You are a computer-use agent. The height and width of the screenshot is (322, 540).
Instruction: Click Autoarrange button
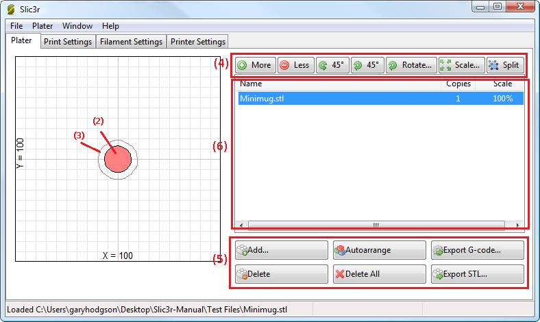tap(379, 250)
